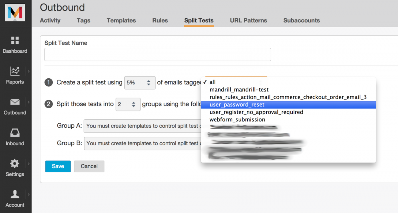Focus the Split Test Name field
The image size is (398, 213).
[158, 54]
